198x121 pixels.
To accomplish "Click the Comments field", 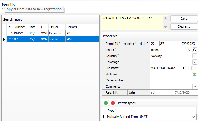I will click(x=171, y=86).
